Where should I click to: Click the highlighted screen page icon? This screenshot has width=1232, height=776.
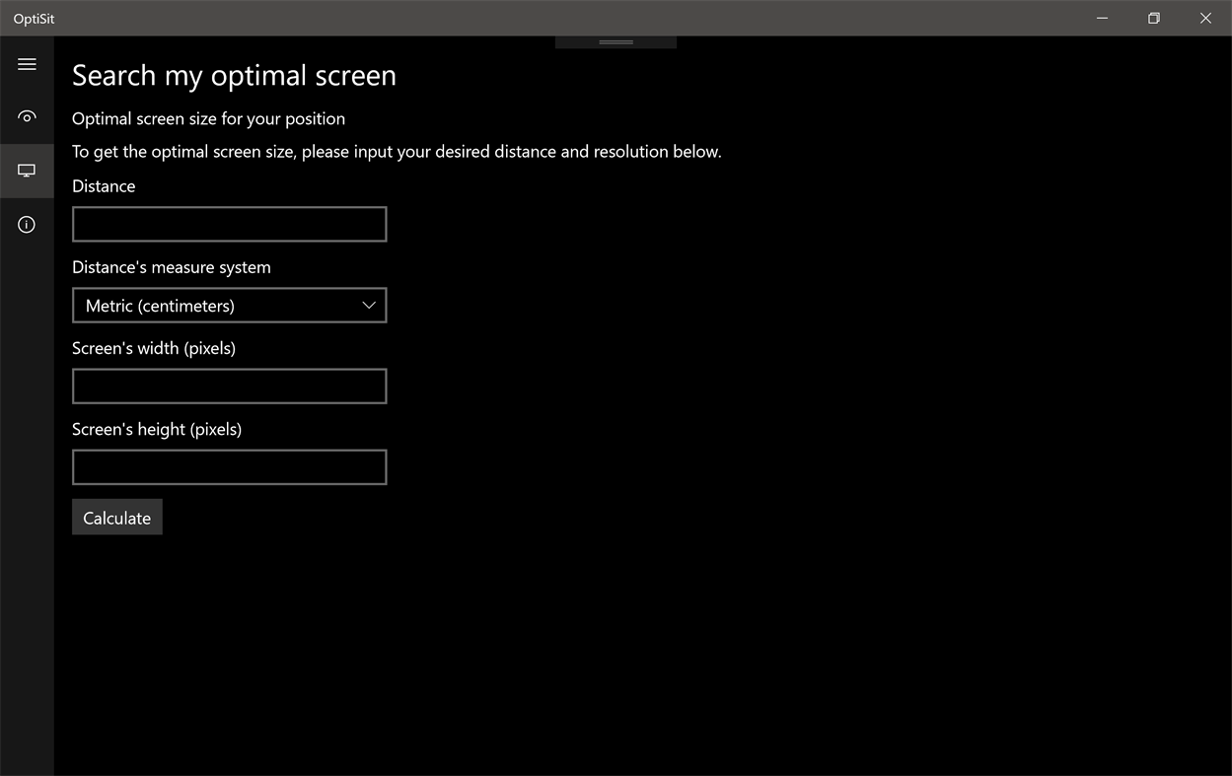coord(27,170)
